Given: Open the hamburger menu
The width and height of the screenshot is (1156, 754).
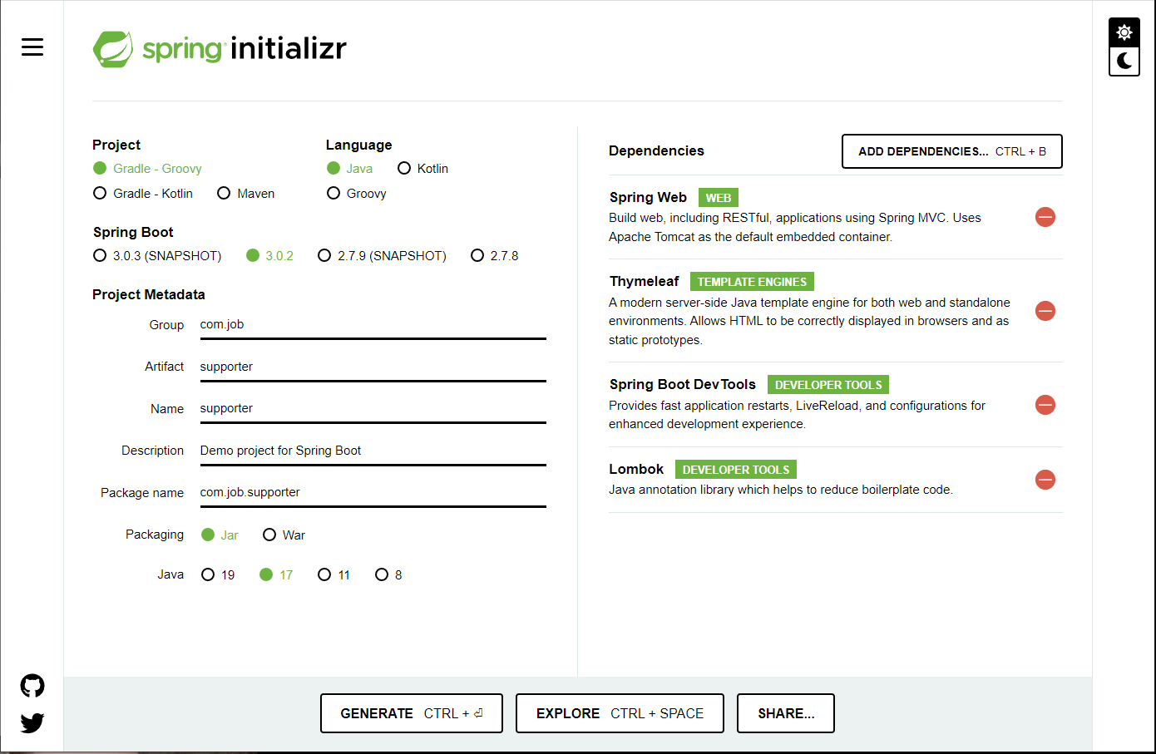Looking at the screenshot, I should [x=32, y=47].
